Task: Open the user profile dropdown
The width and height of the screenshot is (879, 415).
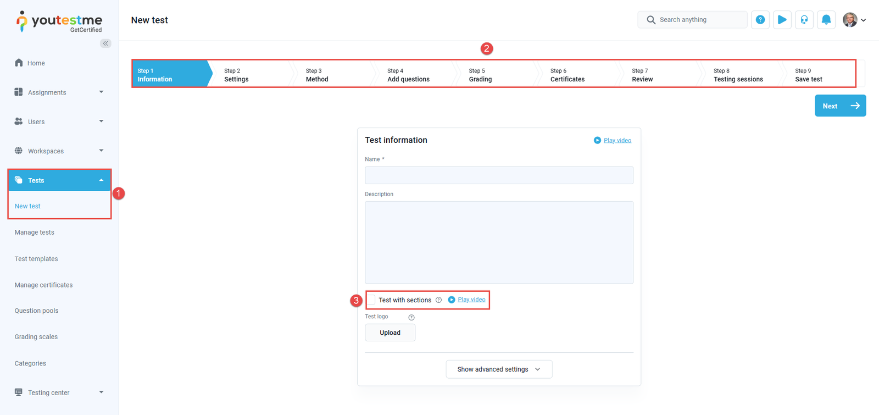Action: (x=854, y=20)
